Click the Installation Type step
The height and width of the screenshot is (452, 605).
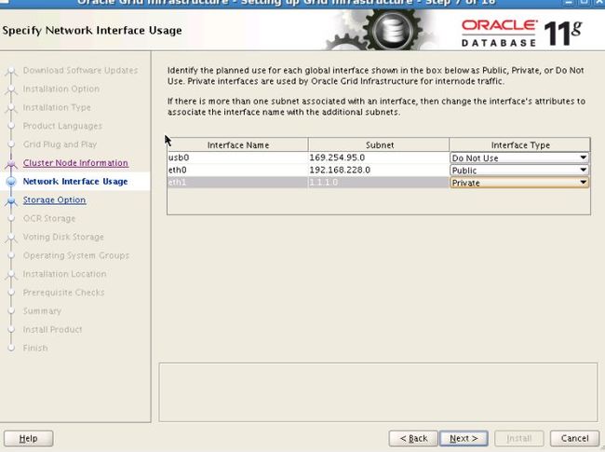pos(57,107)
